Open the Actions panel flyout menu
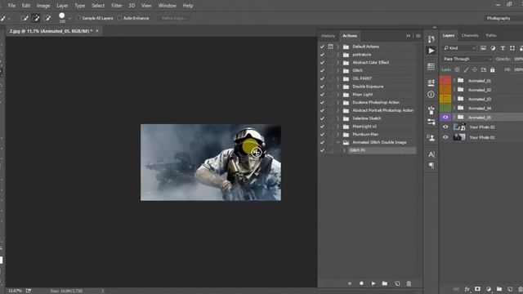Image resolution: width=523 pixels, height=294 pixels. [x=418, y=36]
